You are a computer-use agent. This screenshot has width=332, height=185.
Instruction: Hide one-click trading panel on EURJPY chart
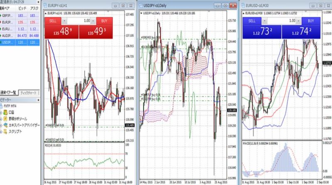pyautogui.click(x=46, y=13)
